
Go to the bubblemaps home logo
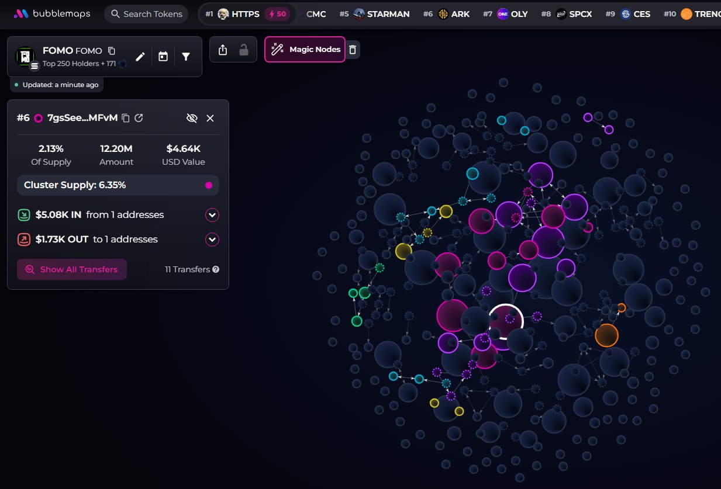point(52,13)
